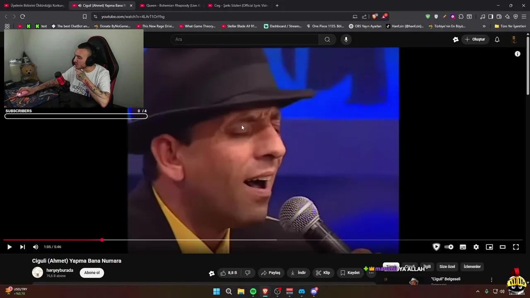Subscribe via Abone ol button
Image resolution: width=530 pixels, height=298 pixels.
coord(92,273)
